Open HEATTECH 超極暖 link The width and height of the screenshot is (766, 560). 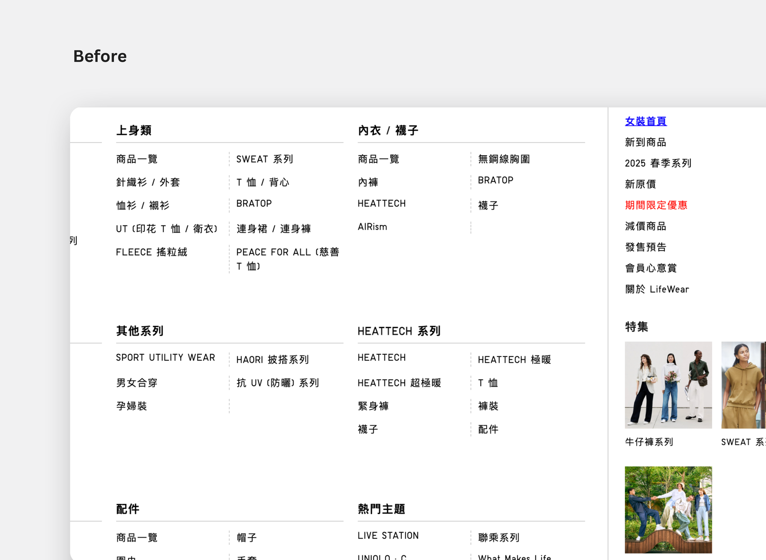pos(399,383)
